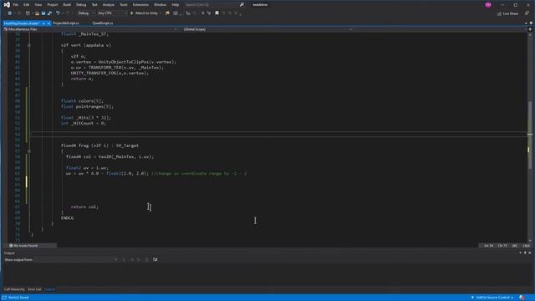Click the Visual Studio logo icon
The image size is (535, 301).
pyautogui.click(x=7, y=5)
